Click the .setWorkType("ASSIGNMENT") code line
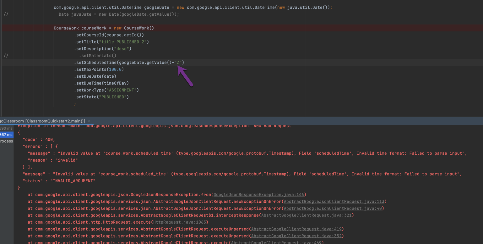The image size is (483, 244). click(106, 90)
